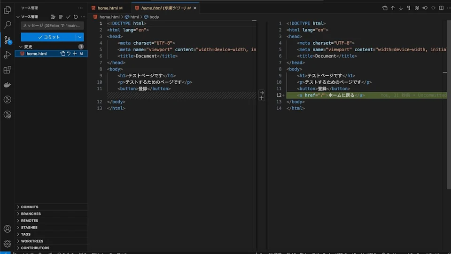
Task: Click body in the breadcrumb
Action: 154,17
